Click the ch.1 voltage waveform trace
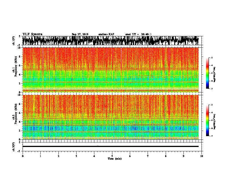The width and height of the screenshot is (227, 175). coord(111,41)
